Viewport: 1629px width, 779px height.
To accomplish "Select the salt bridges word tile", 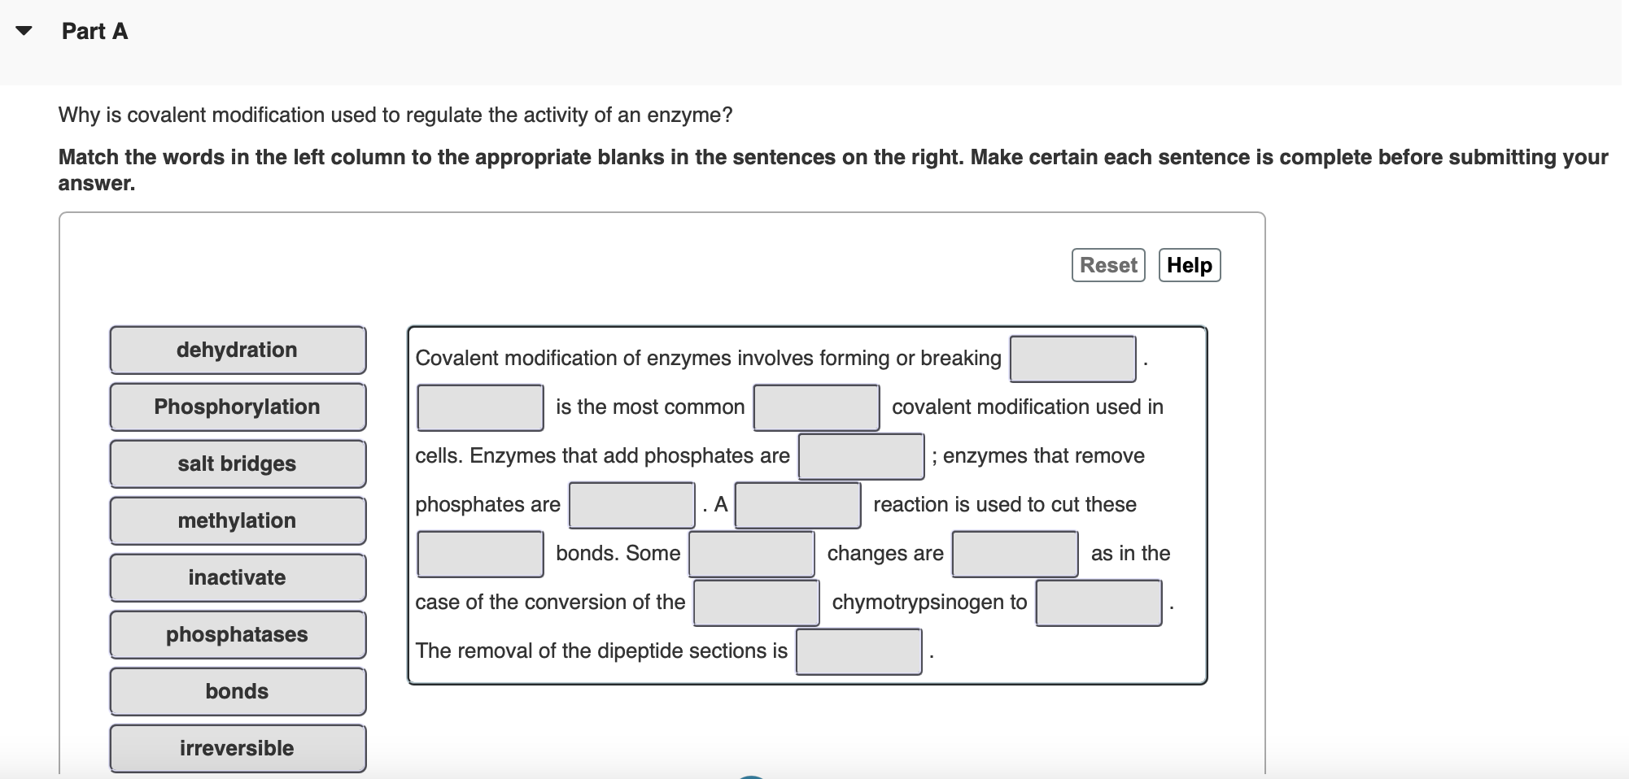I will pyautogui.click(x=237, y=463).
